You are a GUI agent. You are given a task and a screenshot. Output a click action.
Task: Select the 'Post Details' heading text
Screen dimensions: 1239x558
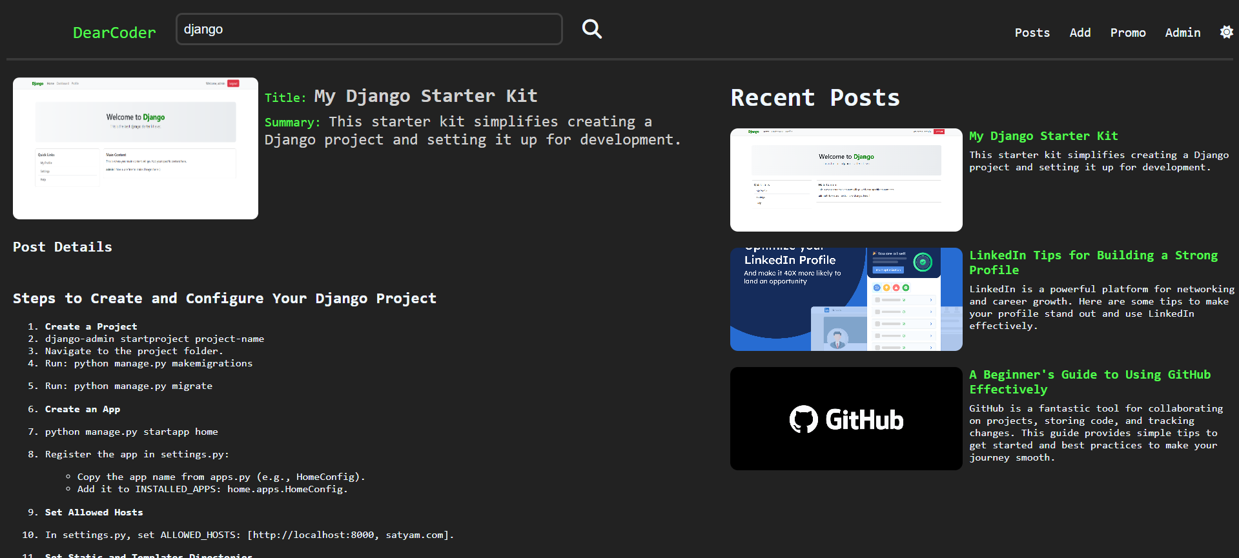[x=63, y=247]
